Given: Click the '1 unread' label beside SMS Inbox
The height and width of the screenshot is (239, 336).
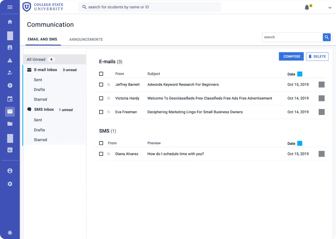Looking at the screenshot, I should 66,110.
